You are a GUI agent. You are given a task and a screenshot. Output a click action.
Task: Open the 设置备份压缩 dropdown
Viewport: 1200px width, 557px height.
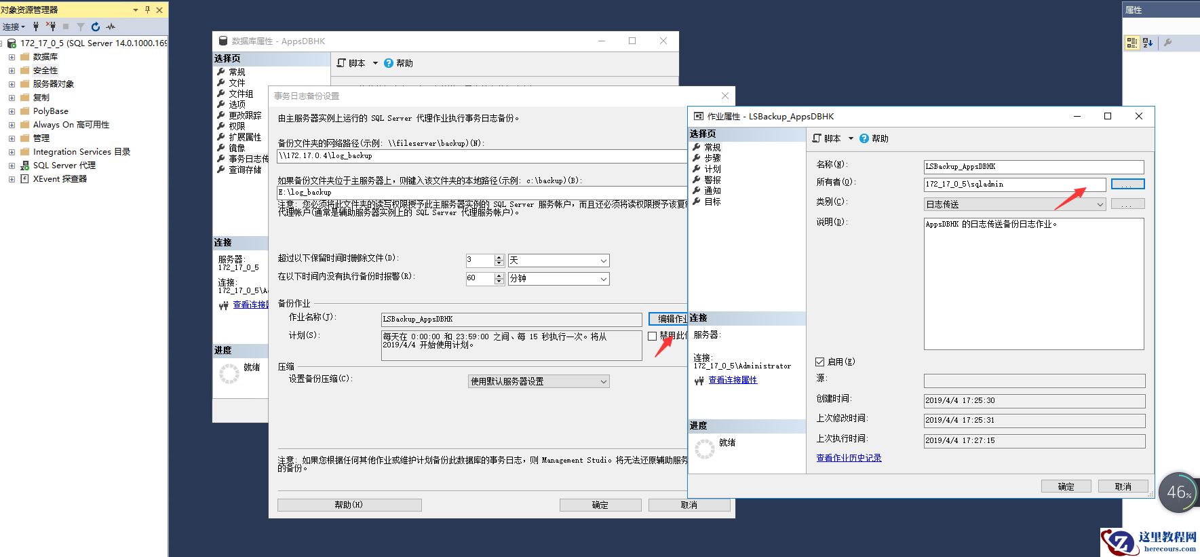pos(603,381)
